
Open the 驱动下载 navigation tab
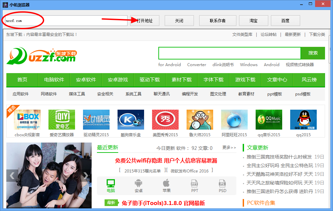click(150, 80)
